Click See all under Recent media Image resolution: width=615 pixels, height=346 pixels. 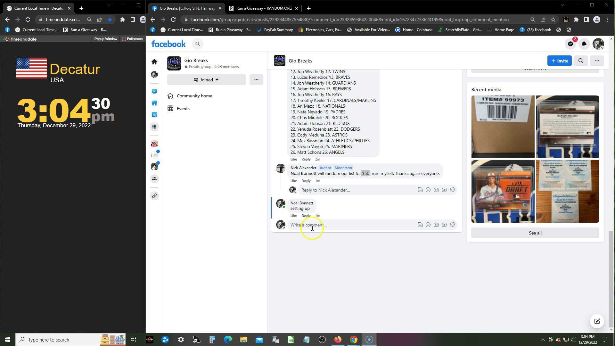pos(535,233)
